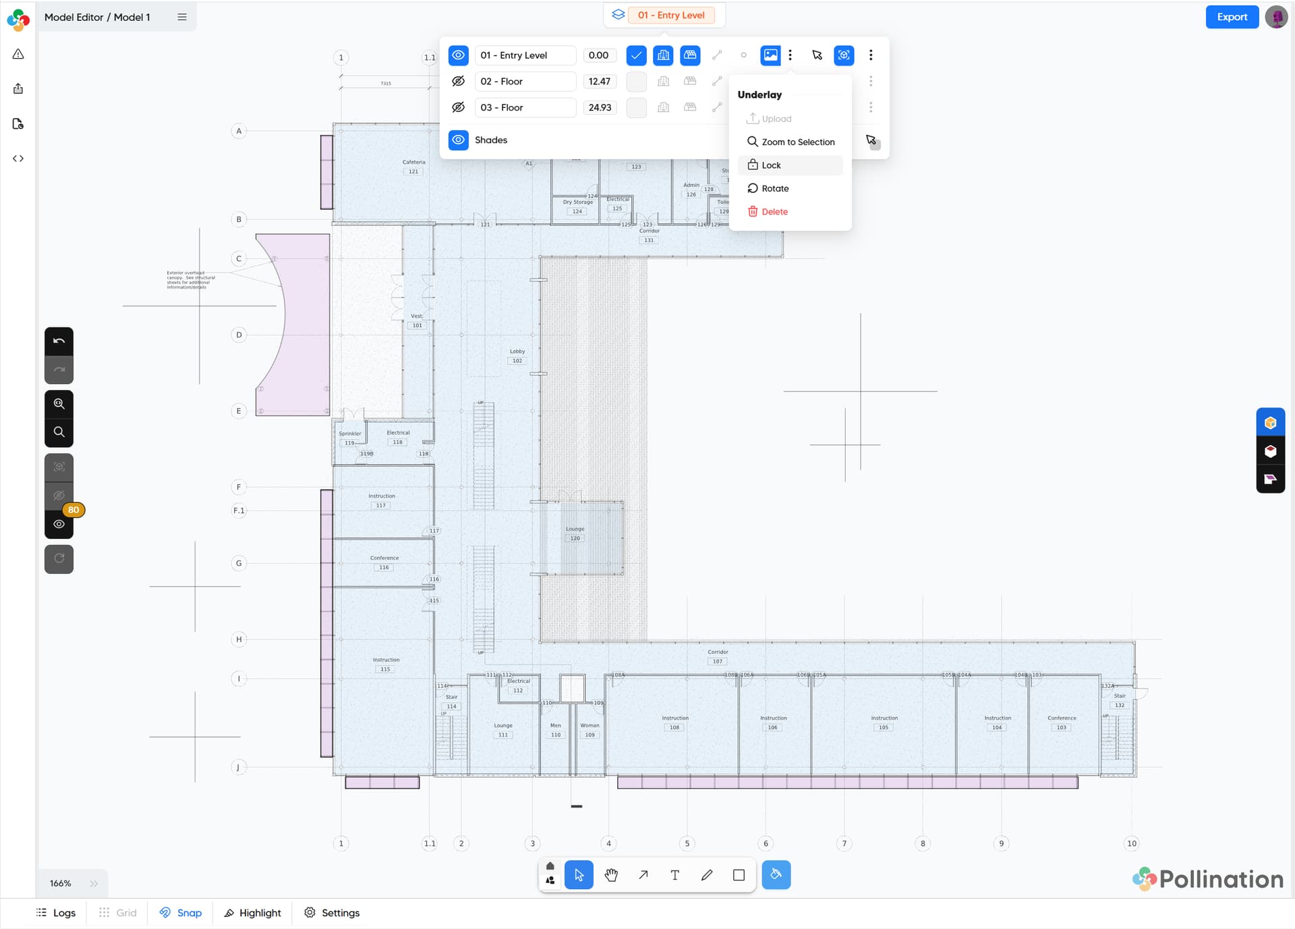Select the hand pan tool
Screen dimensions: 1295x929
coord(611,875)
